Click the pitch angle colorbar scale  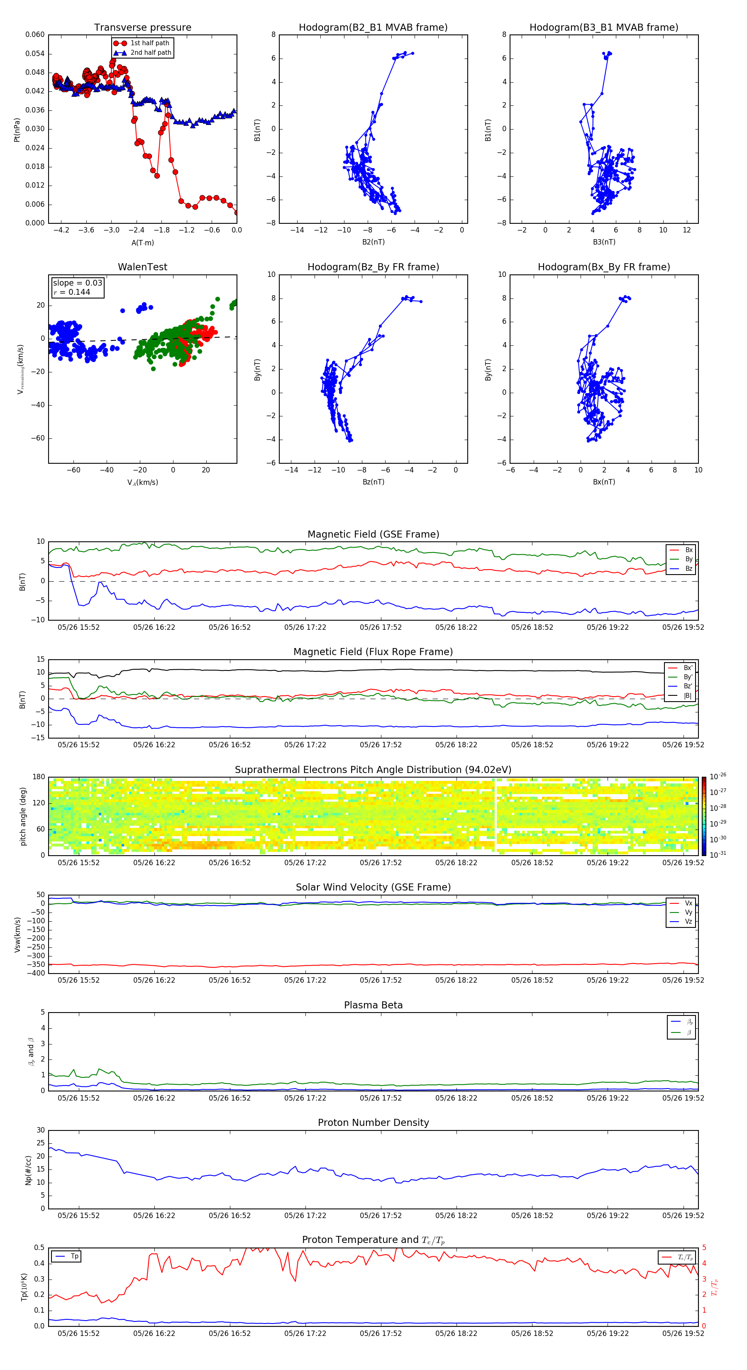[704, 816]
